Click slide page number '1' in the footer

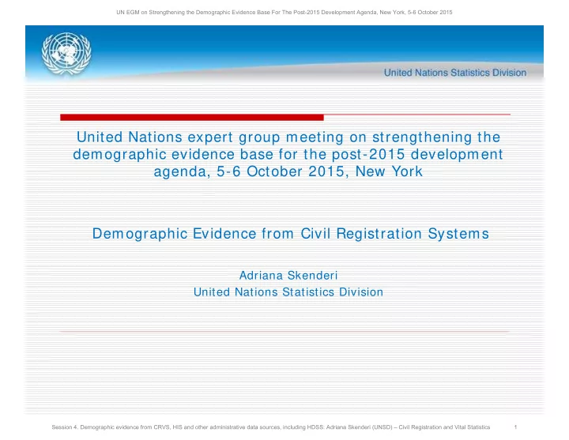pyautogui.click(x=515, y=427)
